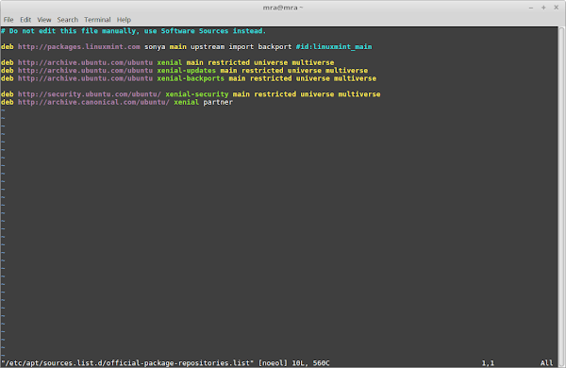
Task: Click the file path in the vim status line
Action: pos(127,363)
